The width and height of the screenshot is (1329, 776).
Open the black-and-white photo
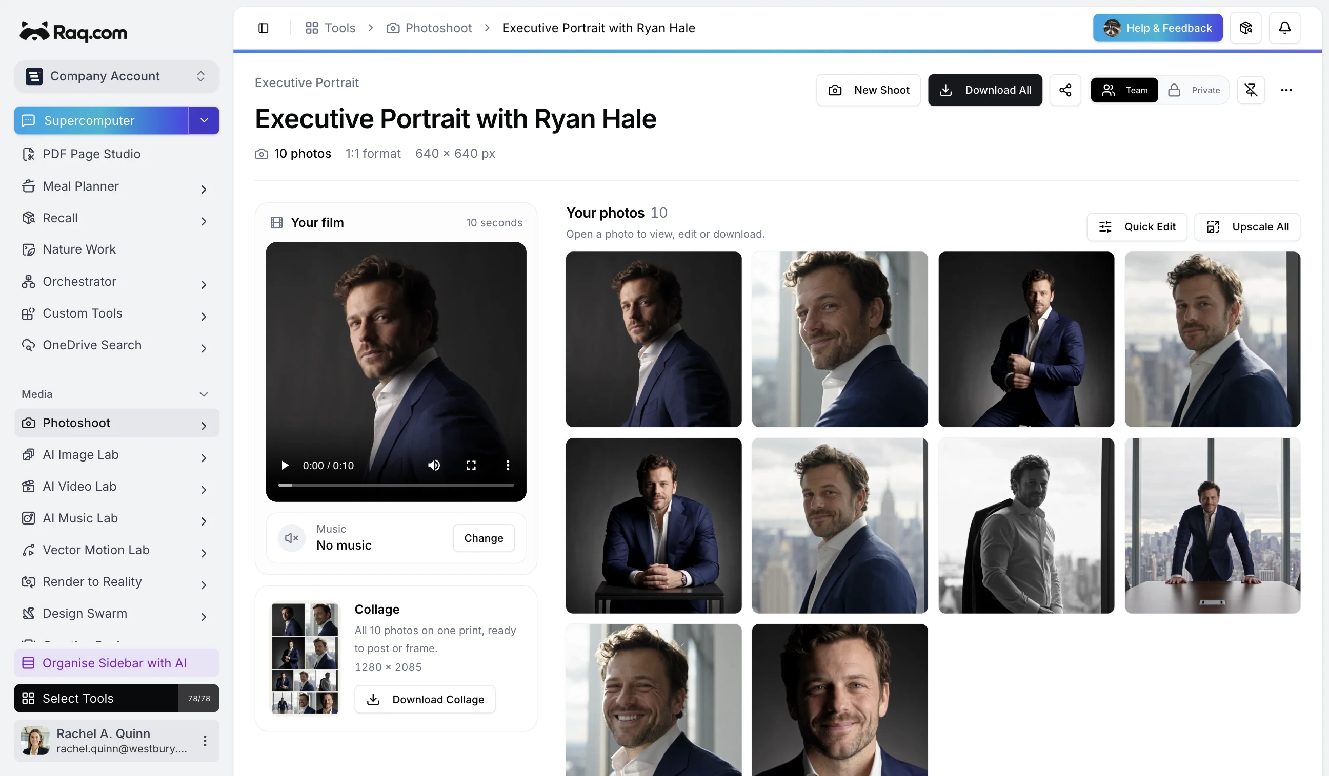pos(1026,525)
